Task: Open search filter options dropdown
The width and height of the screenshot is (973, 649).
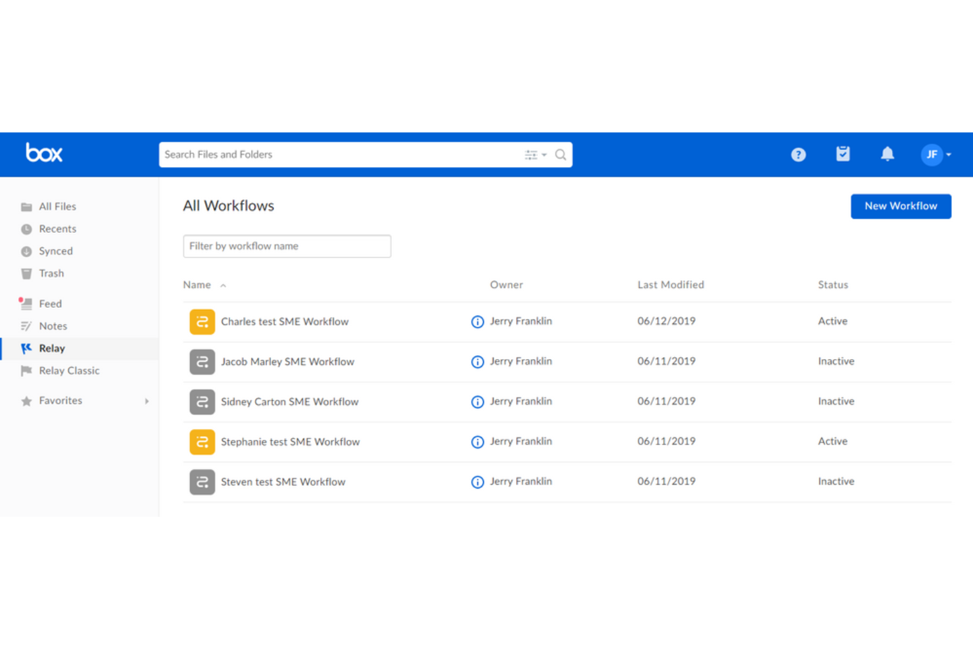Action: 536,155
